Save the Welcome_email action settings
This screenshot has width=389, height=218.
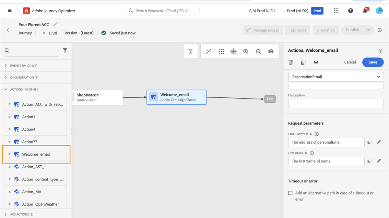pos(373,62)
